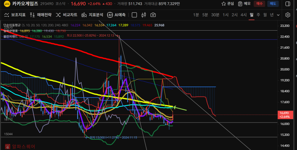
Task: Click the 볼린저밴드 indicator label
Action: [x=10, y=36]
